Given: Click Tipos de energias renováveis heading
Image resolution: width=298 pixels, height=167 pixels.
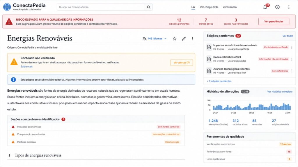Looking at the screenshot, I should click(38, 155).
